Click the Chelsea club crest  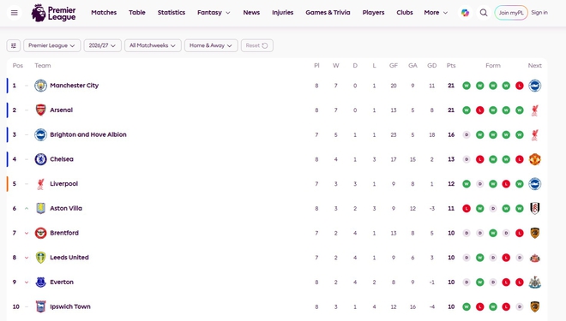click(40, 159)
